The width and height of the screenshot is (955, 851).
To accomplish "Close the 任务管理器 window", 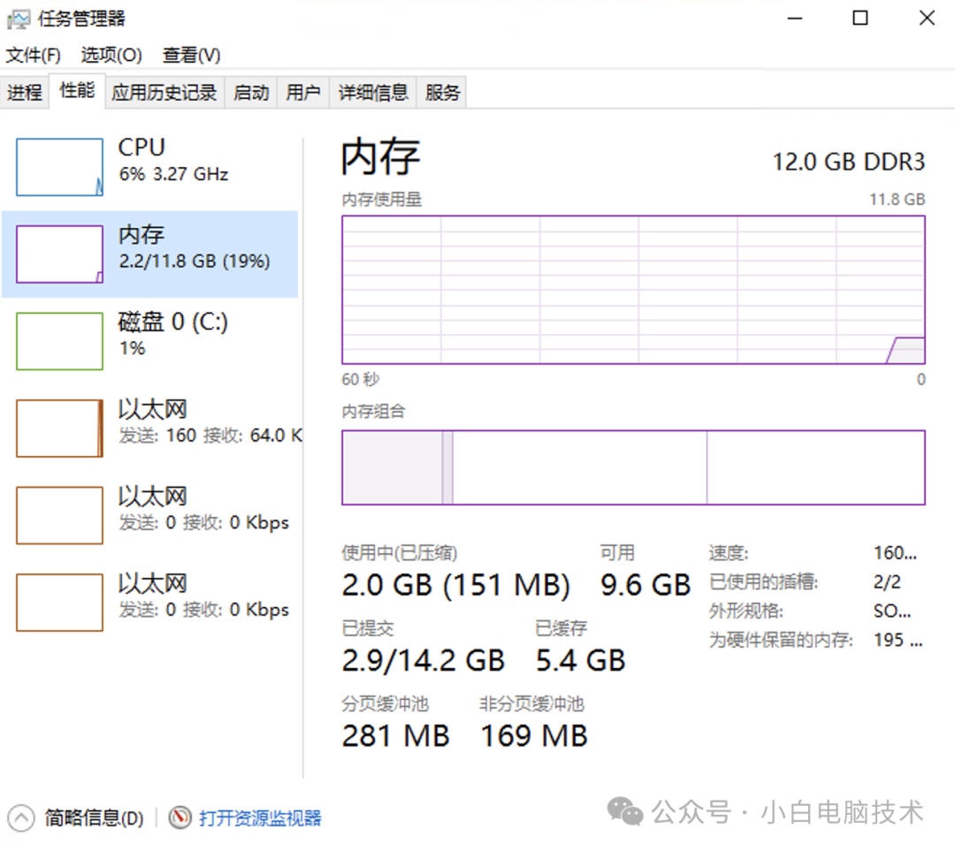I will pyautogui.click(x=927, y=19).
